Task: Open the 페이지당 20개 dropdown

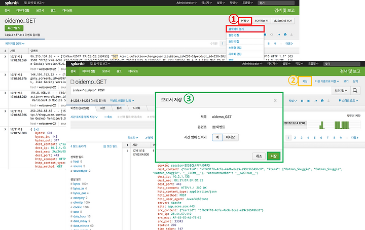Action: [15, 44]
